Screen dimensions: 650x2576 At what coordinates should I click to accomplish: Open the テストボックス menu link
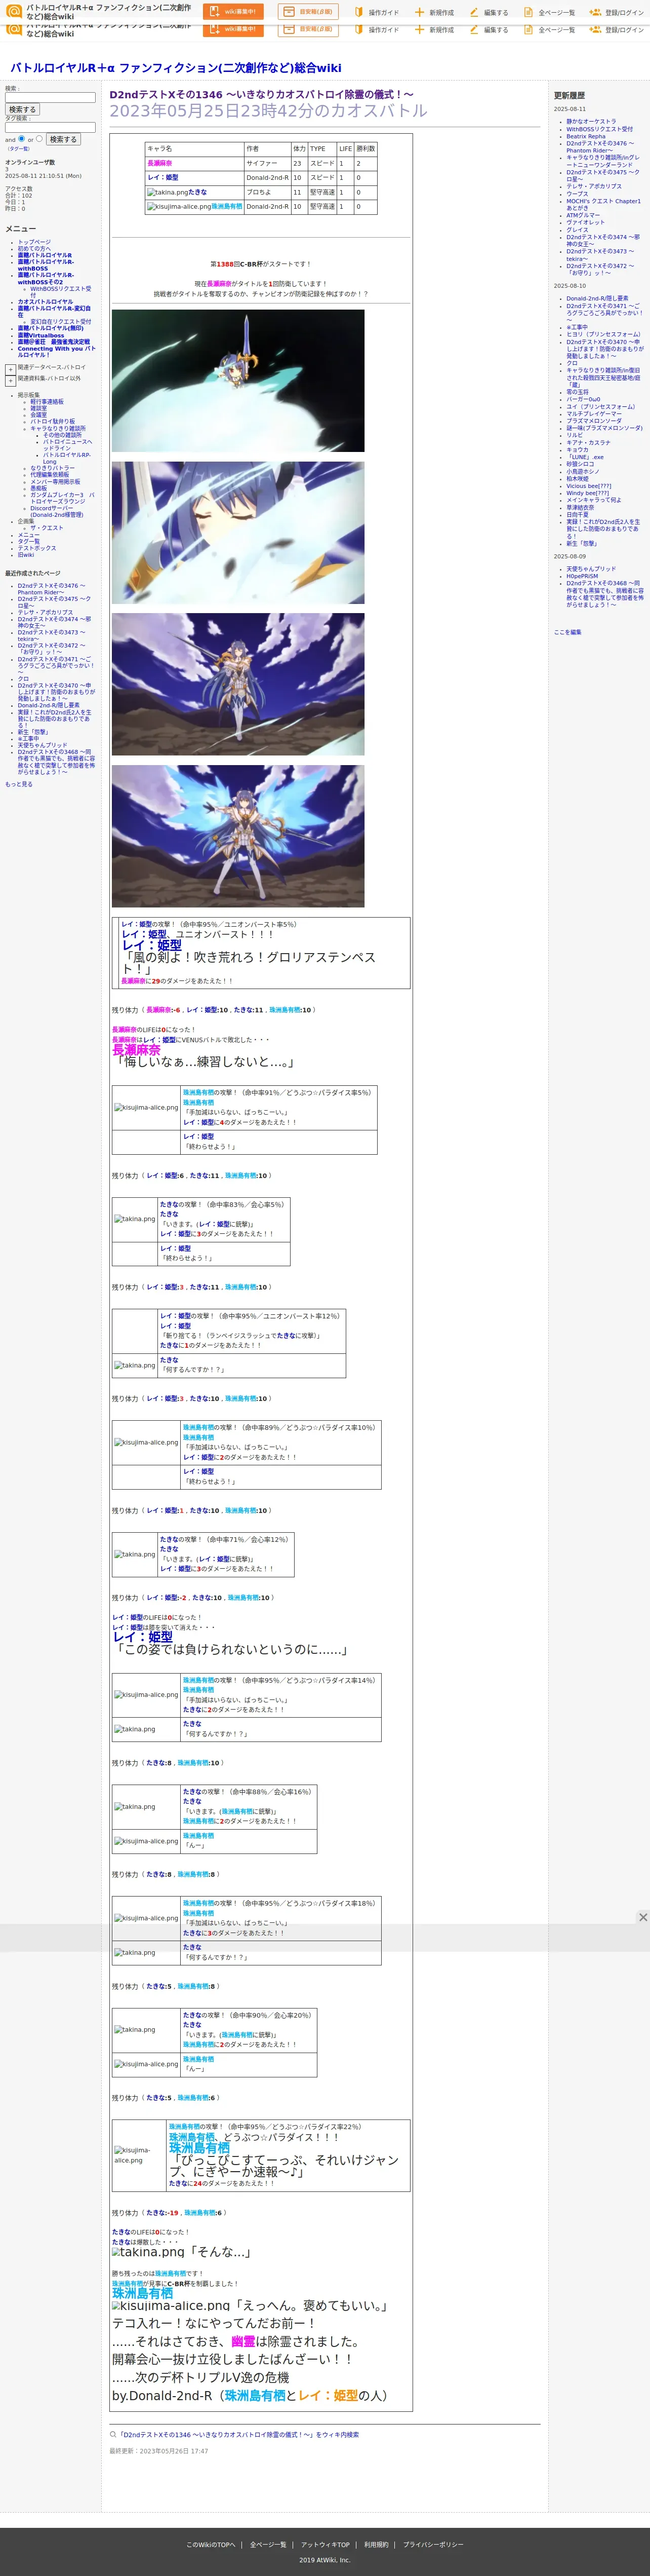click(37, 548)
